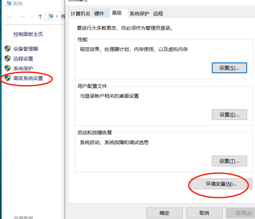Open 系统保护 sidebar link

coord(23,68)
